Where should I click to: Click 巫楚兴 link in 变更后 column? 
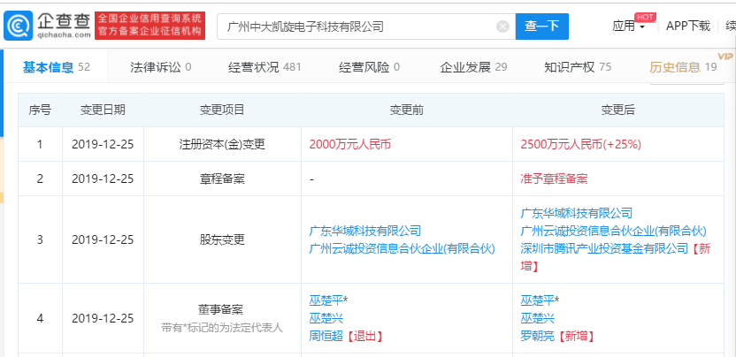coord(538,318)
